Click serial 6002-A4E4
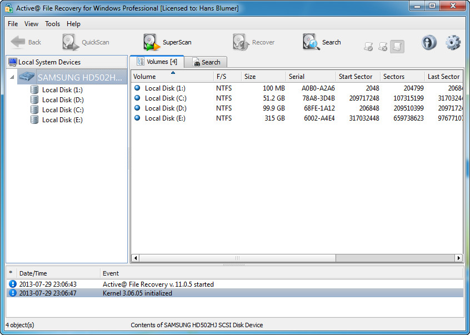 coord(319,118)
